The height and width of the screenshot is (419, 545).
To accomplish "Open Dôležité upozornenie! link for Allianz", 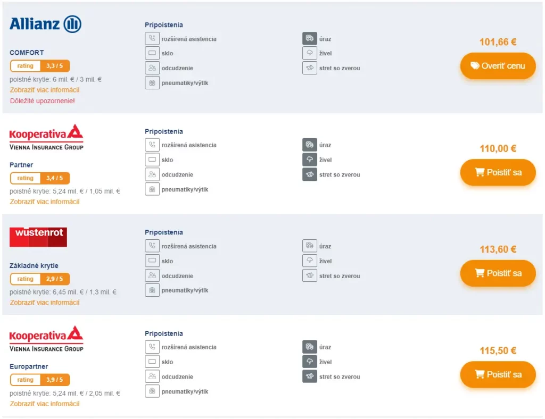I will 43,101.
